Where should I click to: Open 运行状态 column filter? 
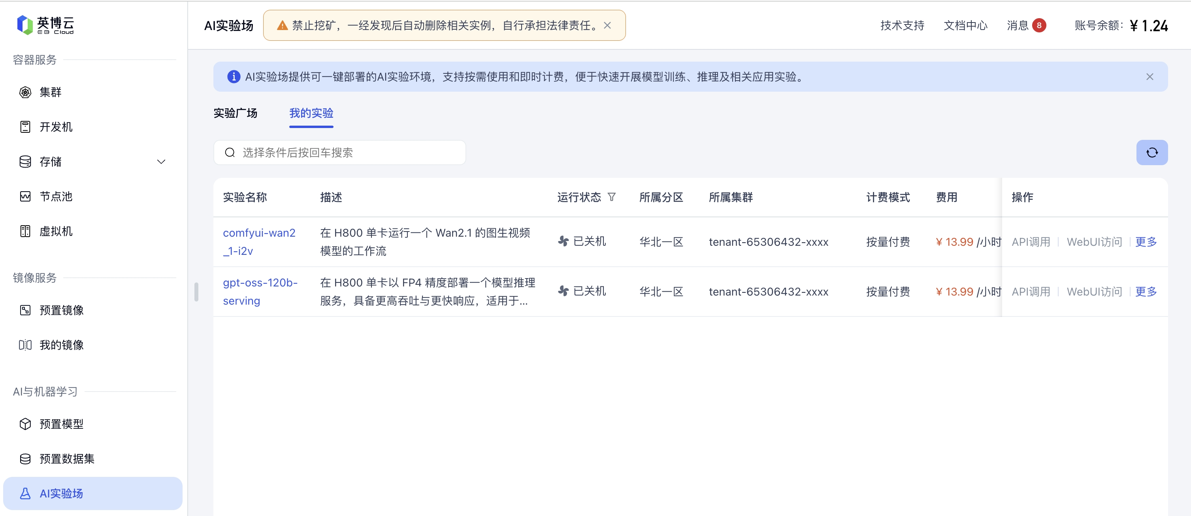[x=611, y=198]
